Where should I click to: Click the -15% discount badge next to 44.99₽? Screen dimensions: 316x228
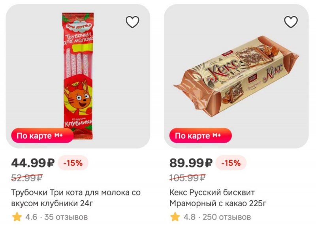click(73, 163)
